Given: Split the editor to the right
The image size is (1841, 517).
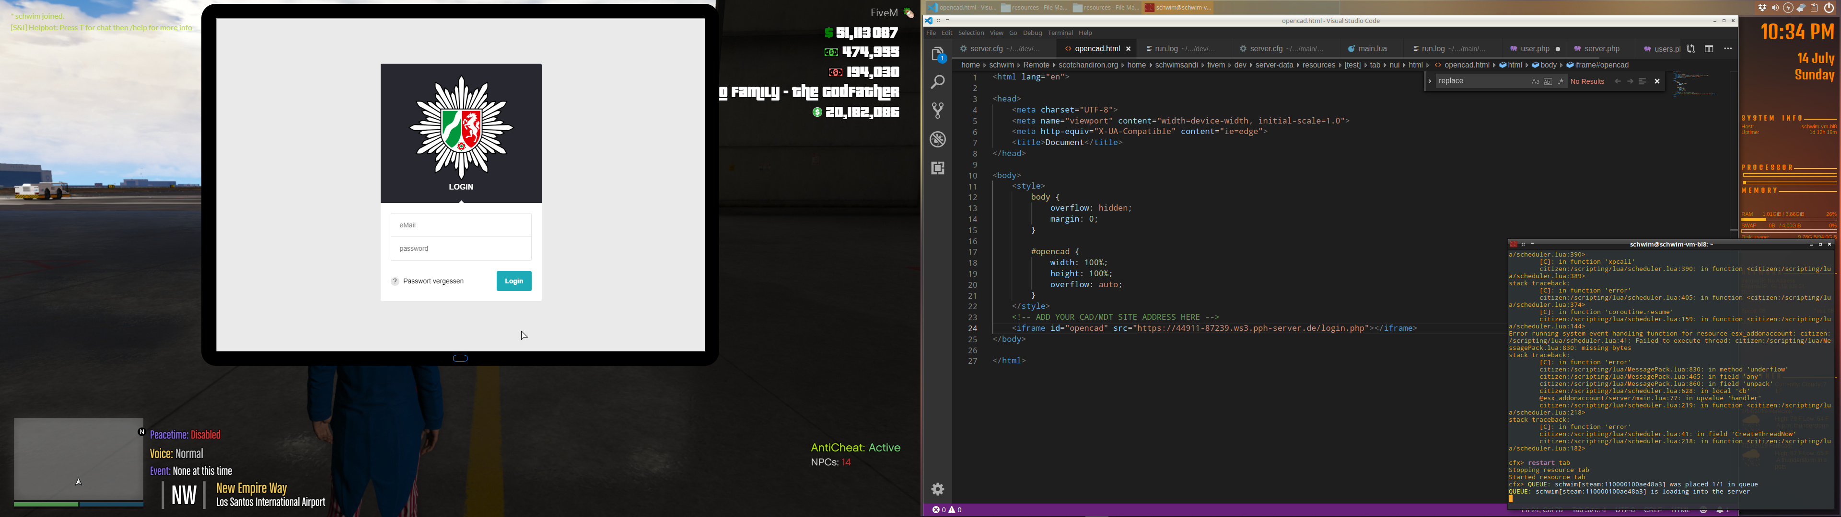Looking at the screenshot, I should click(1709, 48).
